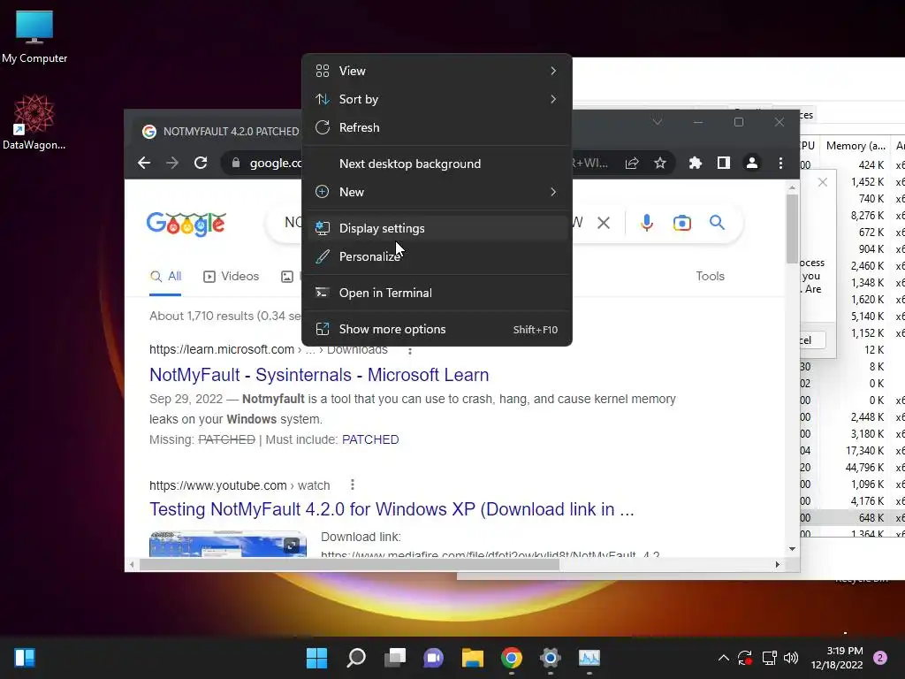Click the PATCHED must-include link

point(370,439)
